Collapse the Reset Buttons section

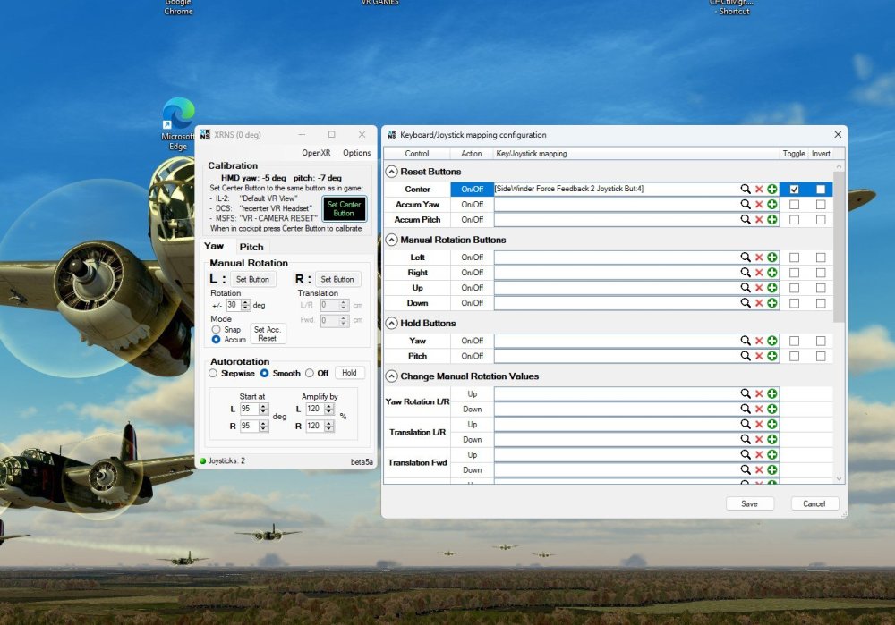pos(392,172)
